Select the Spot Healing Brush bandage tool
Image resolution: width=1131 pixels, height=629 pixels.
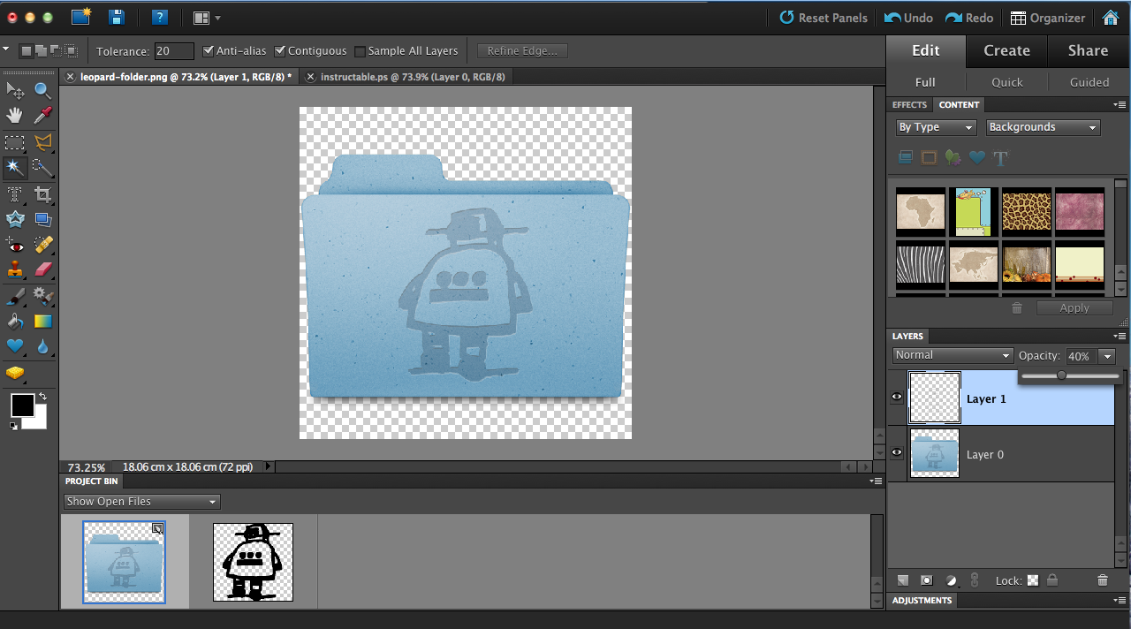(x=42, y=245)
